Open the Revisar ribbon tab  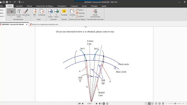point(30,6)
